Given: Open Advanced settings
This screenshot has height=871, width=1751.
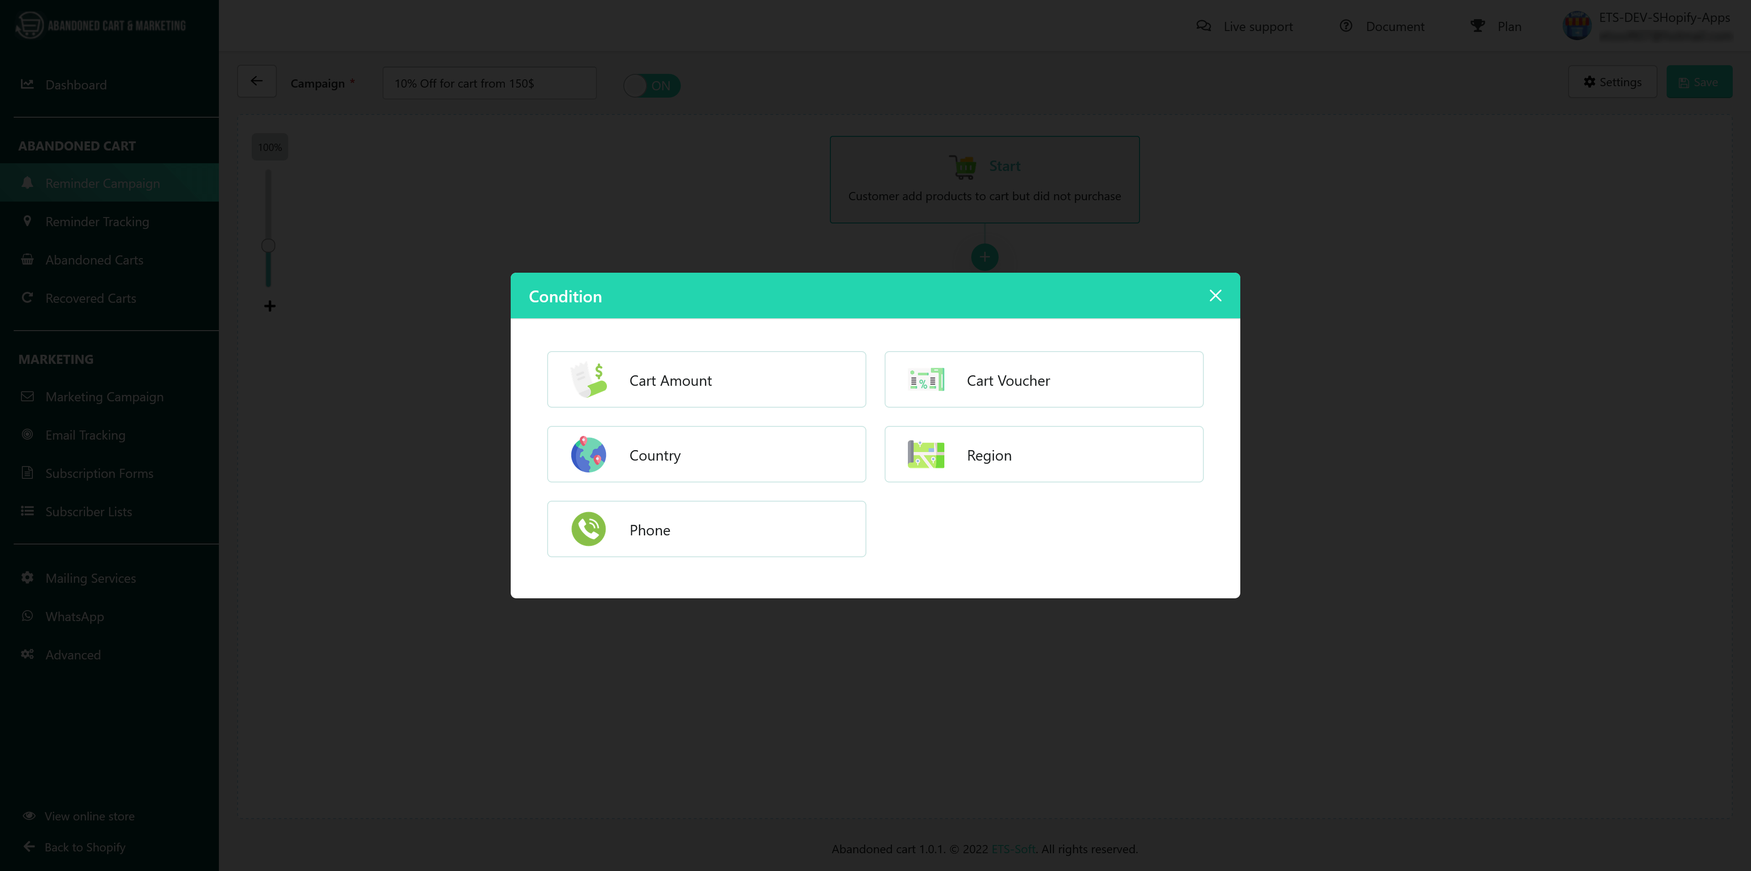Looking at the screenshot, I should pyautogui.click(x=109, y=655).
